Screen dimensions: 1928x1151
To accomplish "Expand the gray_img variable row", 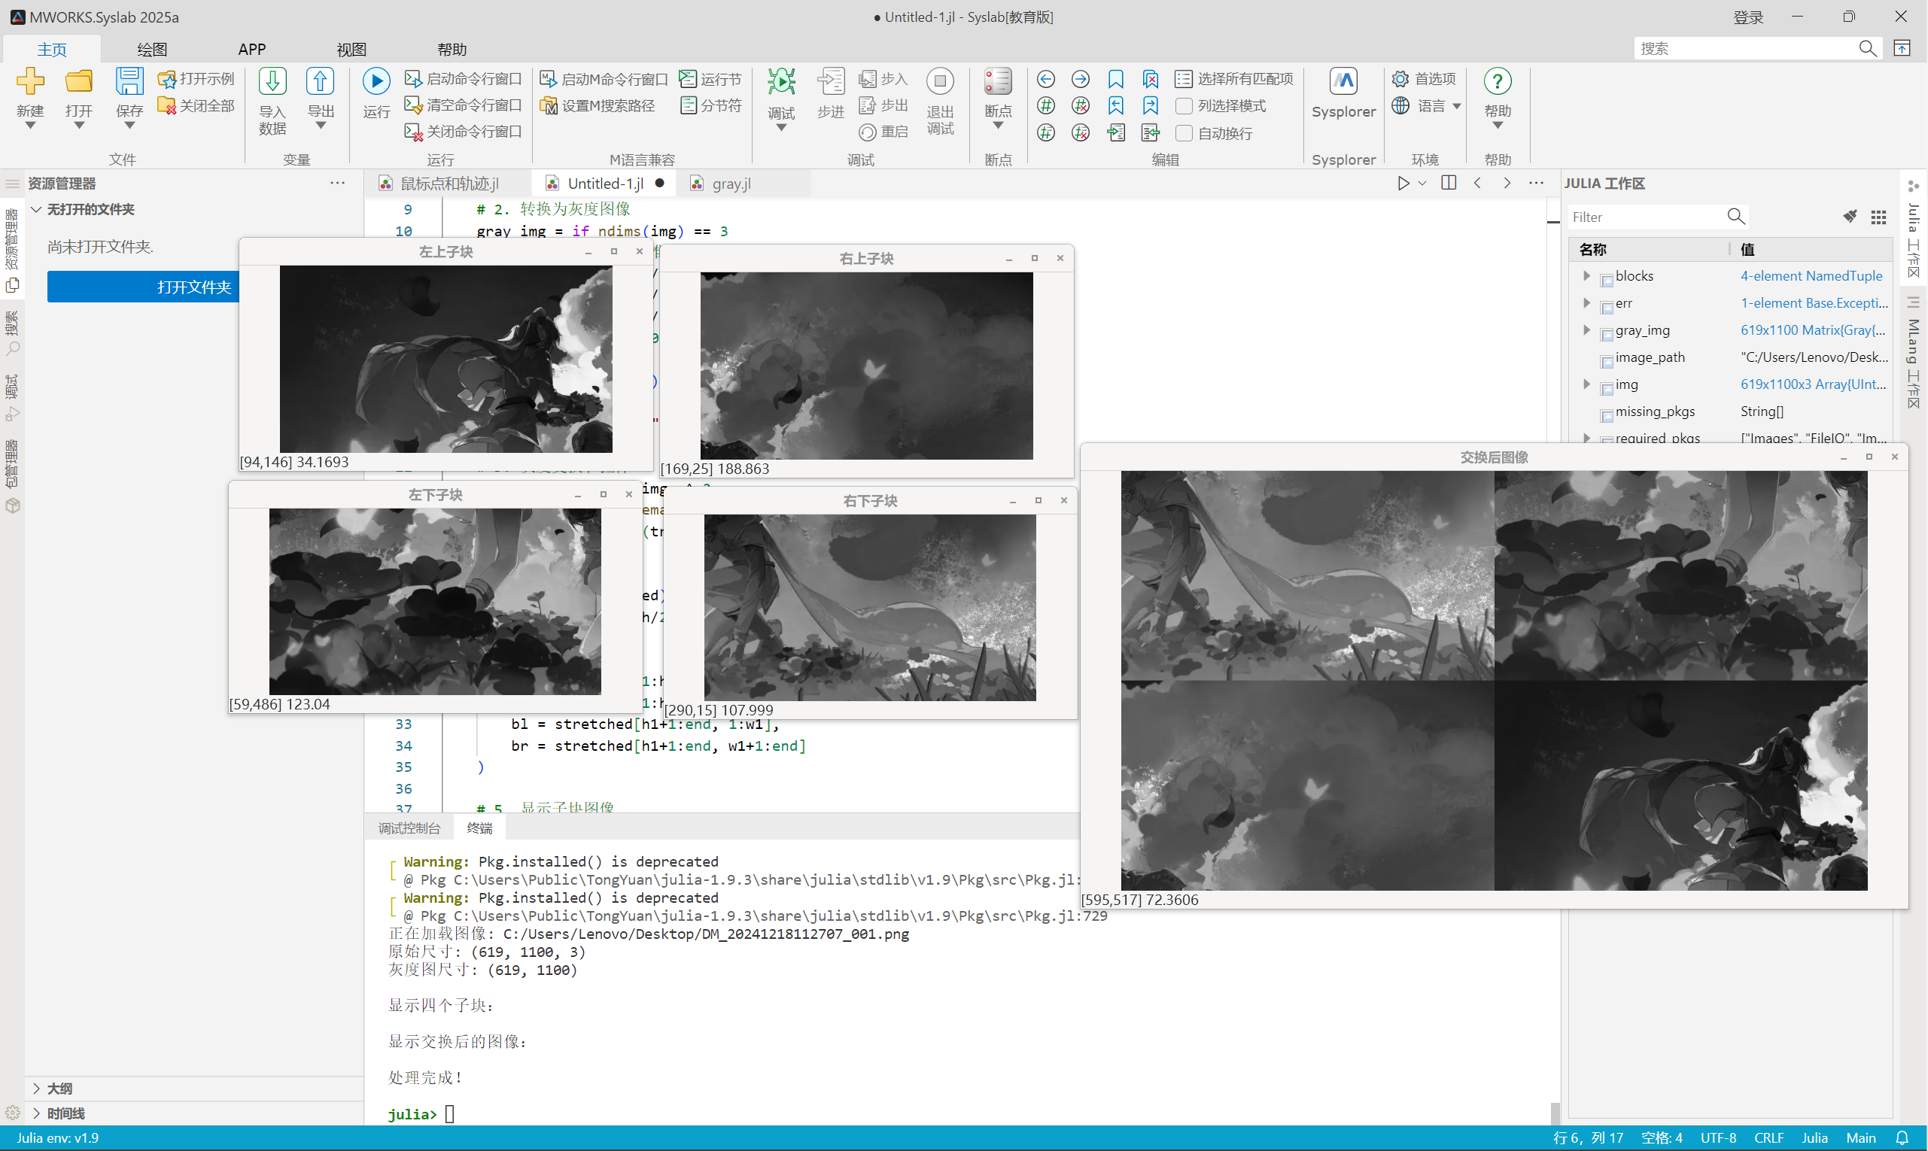I will tap(1586, 330).
